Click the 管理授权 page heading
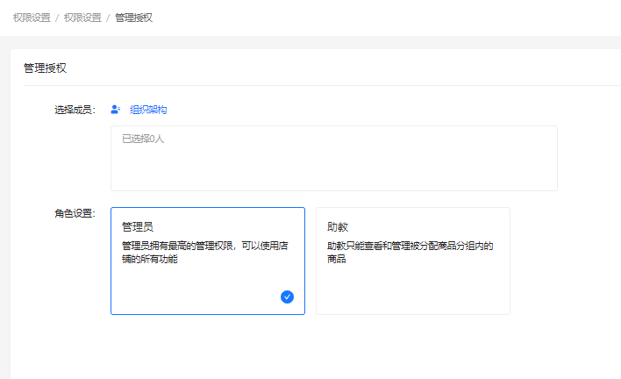Image resolution: width=621 pixels, height=379 pixels. coord(45,68)
